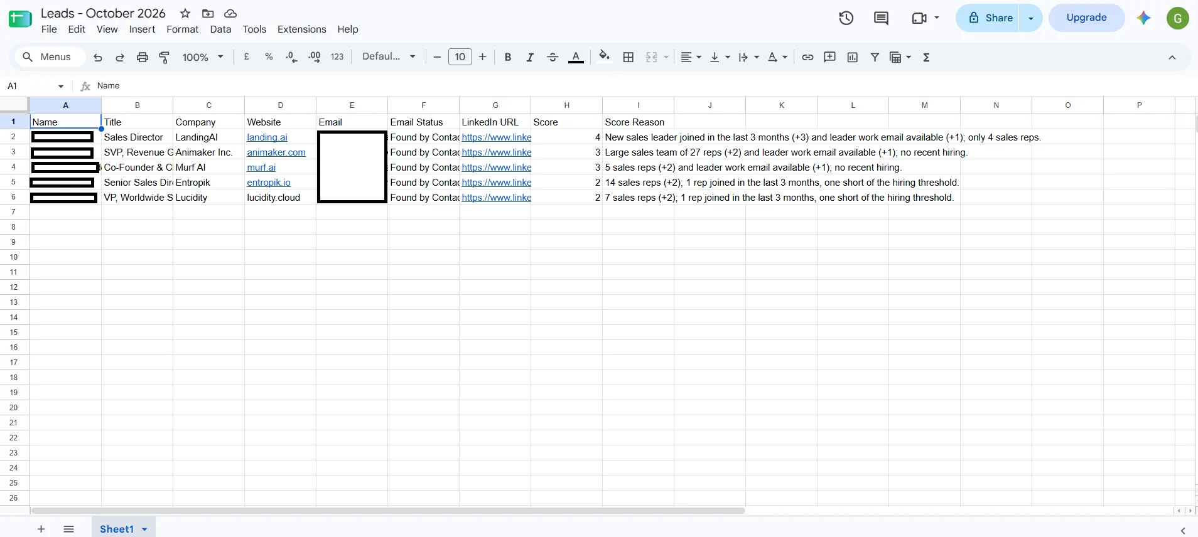Apply strikethrough formatting
Screen dimensions: 1198x537
click(553, 57)
